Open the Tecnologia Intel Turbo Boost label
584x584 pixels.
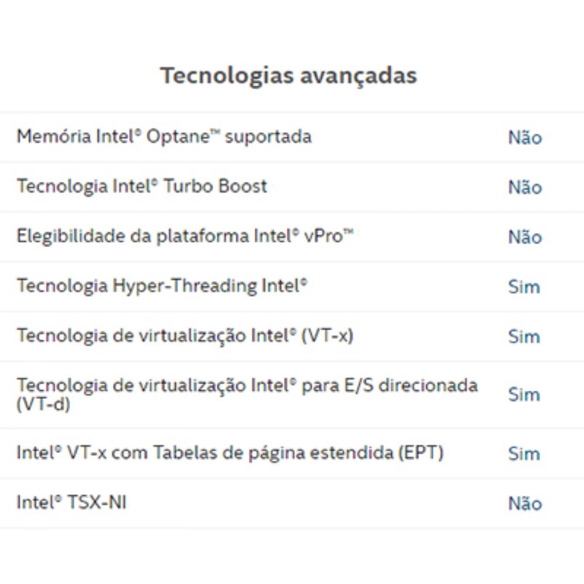[142, 186]
